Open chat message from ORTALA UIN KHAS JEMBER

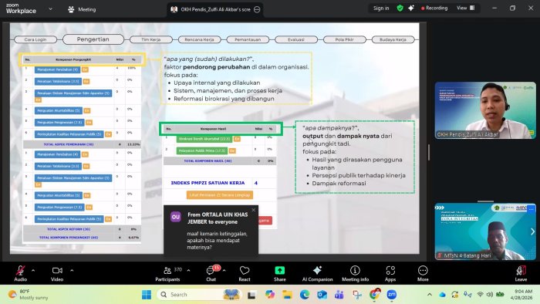coord(211,231)
